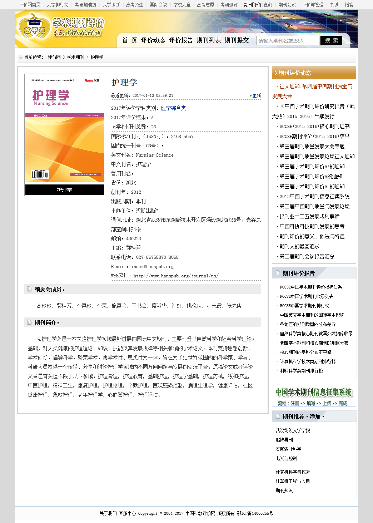Click the document icon beside 编委会成员
373x523 pixels.
(29, 289)
